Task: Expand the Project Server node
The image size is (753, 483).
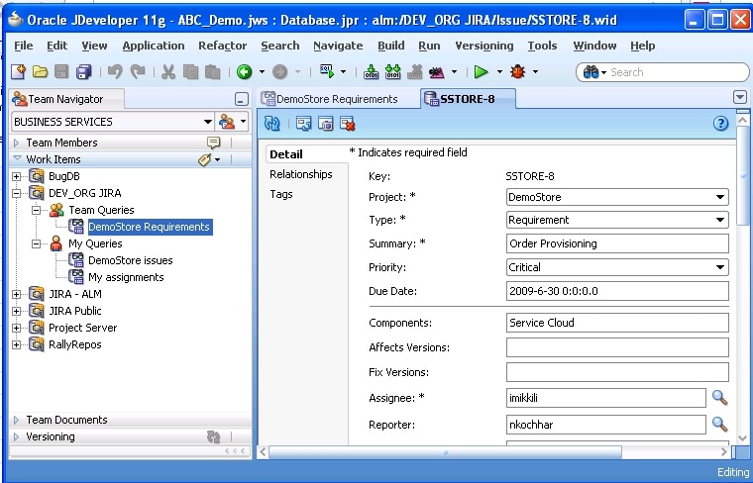Action: (x=16, y=328)
